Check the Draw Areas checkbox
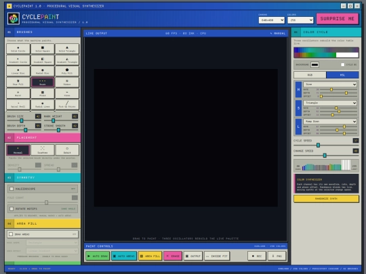The image size is (366, 274). click(11, 234)
